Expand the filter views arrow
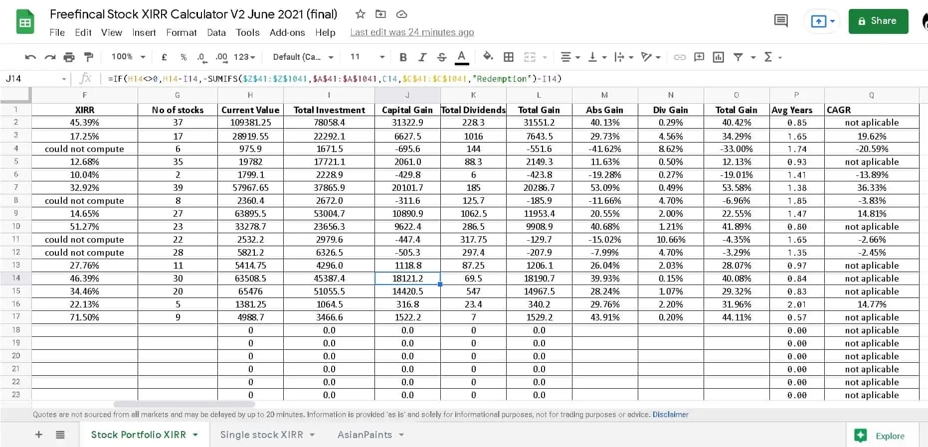 pos(753,57)
